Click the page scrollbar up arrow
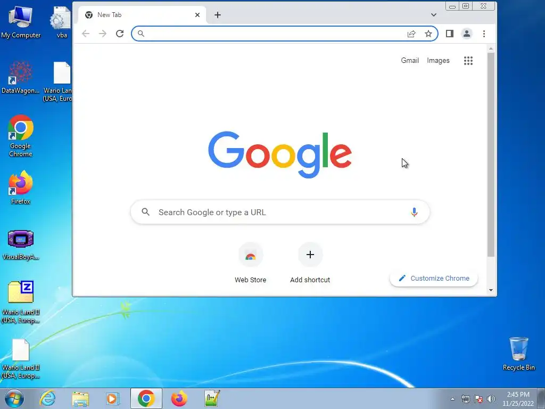This screenshot has width=545, height=409. 491,48
